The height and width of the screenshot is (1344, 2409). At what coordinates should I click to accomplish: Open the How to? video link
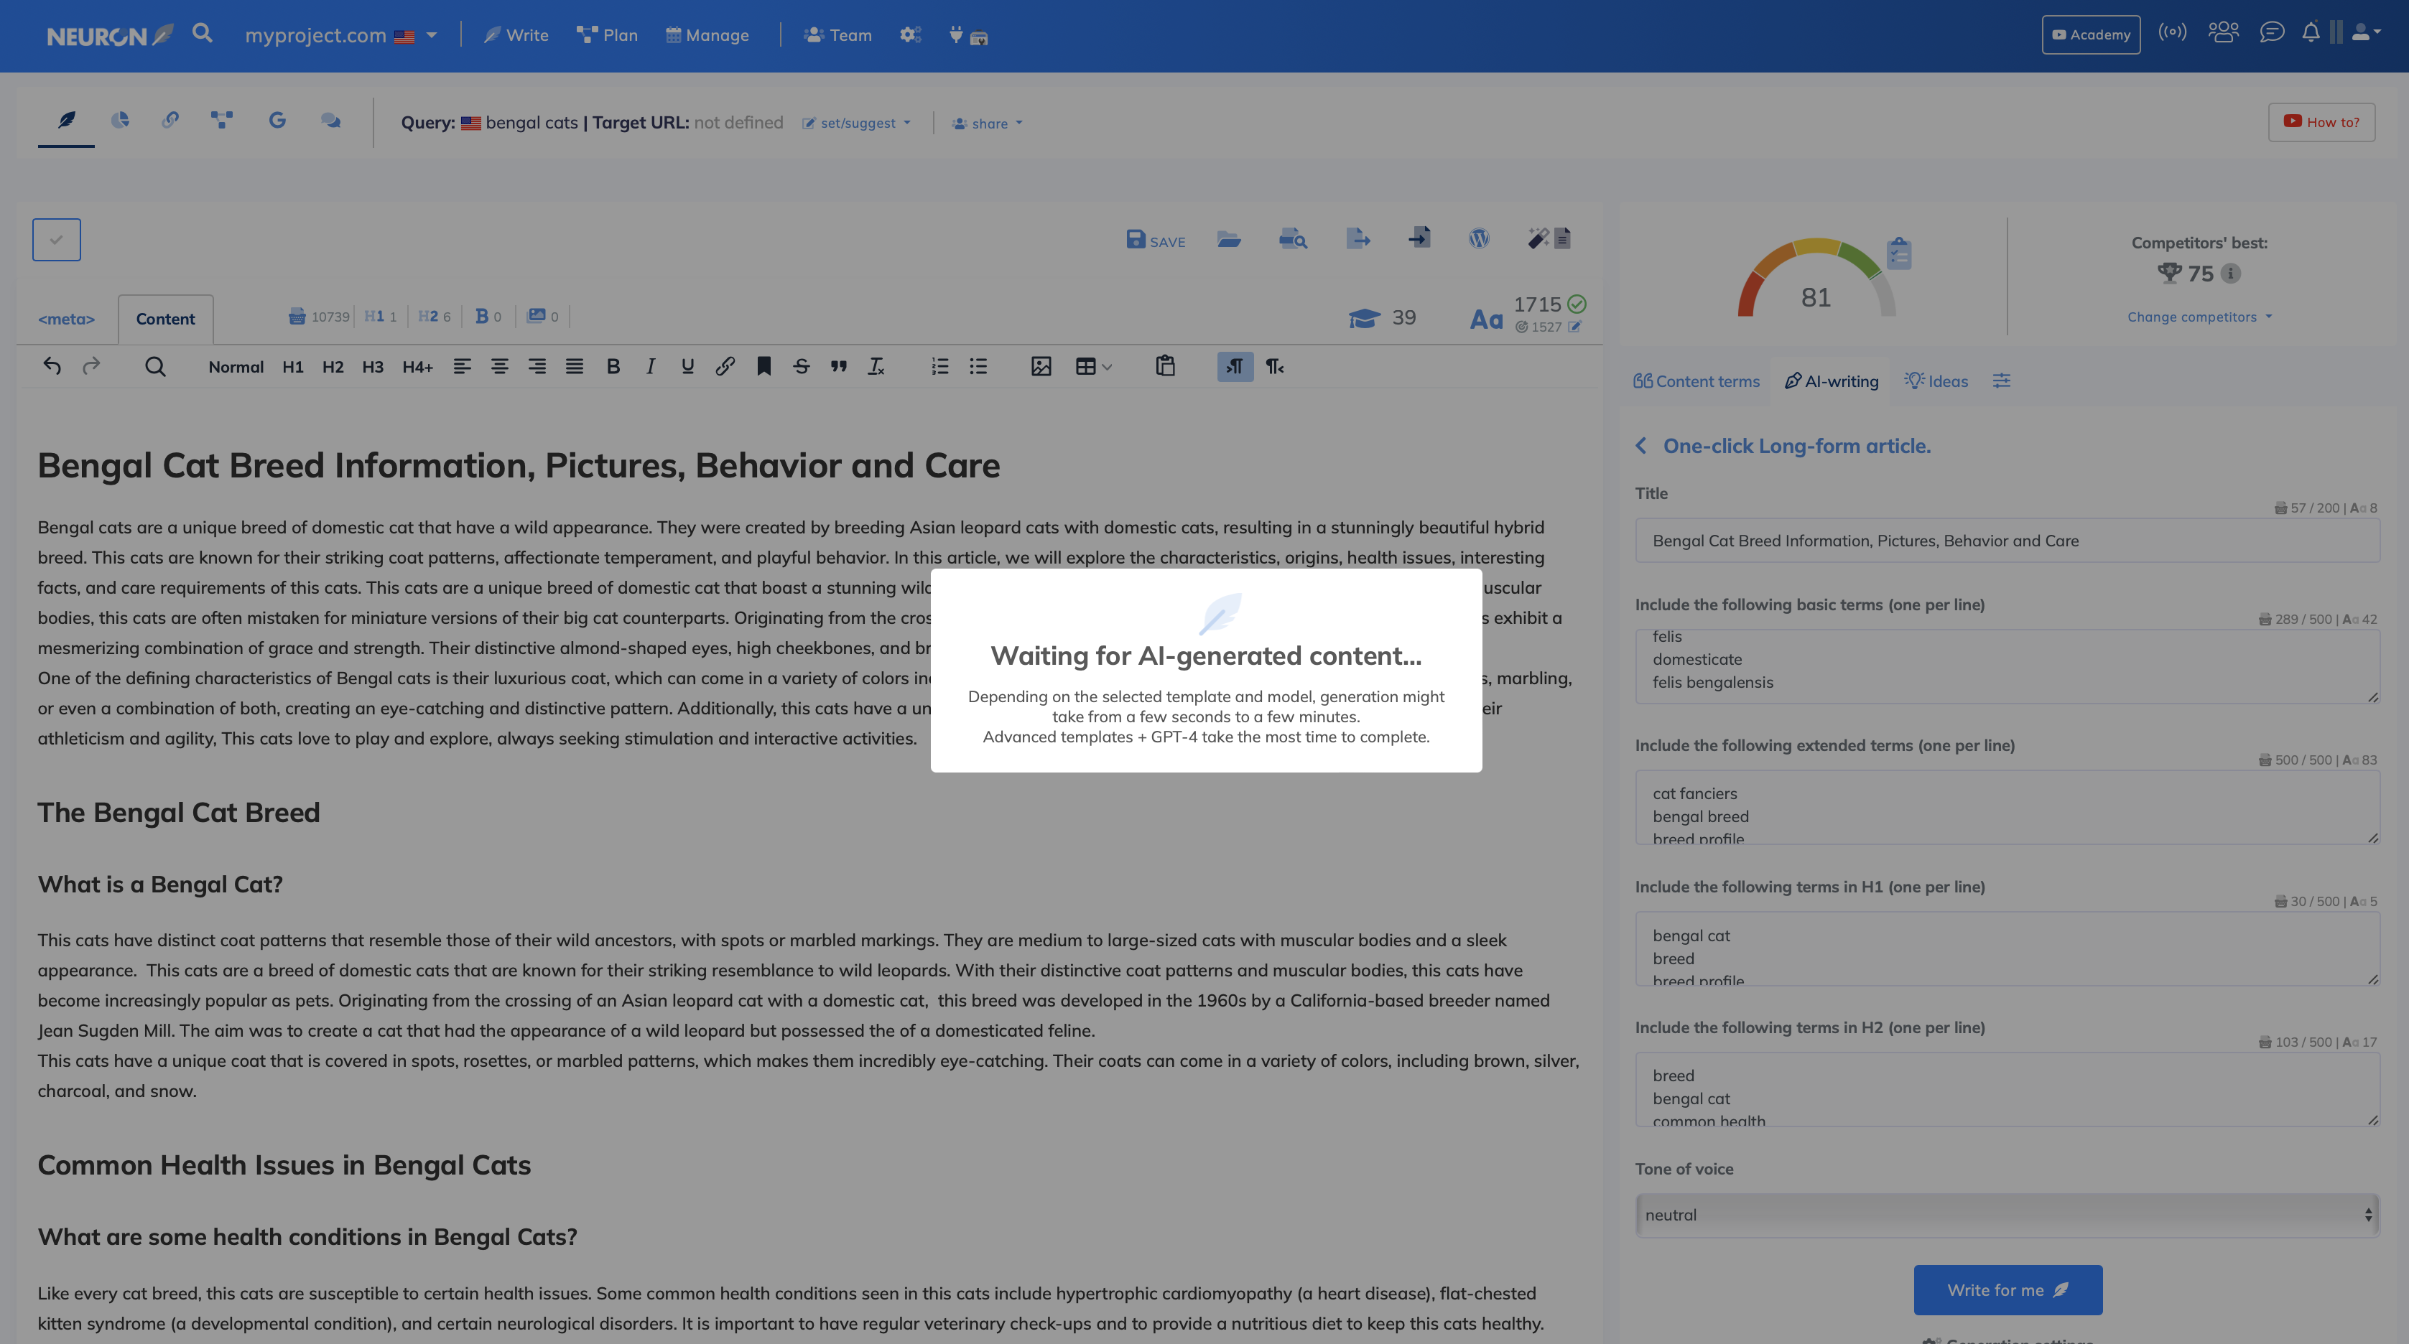(x=2321, y=123)
